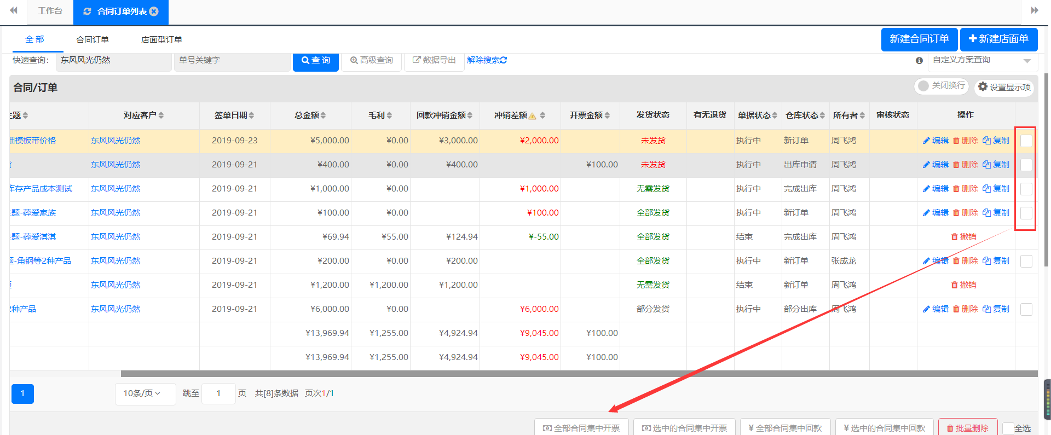Image resolution: width=1051 pixels, height=435 pixels.
Task: Switch to 合同订单 tab
Action: tap(93, 39)
